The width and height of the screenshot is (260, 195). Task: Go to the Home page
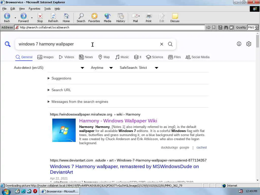(x=66, y=18)
